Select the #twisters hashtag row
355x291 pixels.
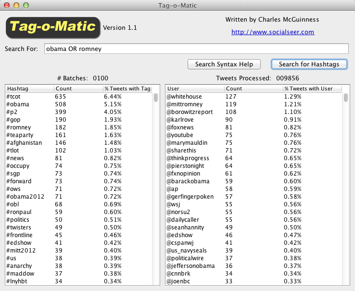[79, 228]
